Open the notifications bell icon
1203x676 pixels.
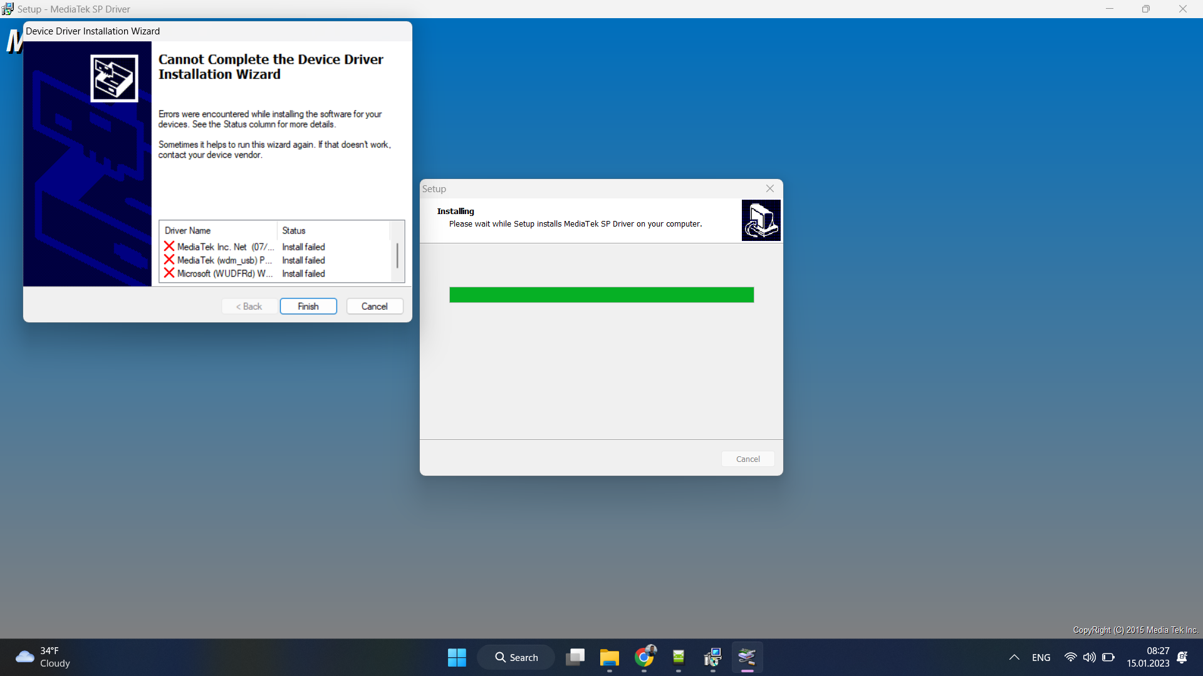click(x=1182, y=657)
